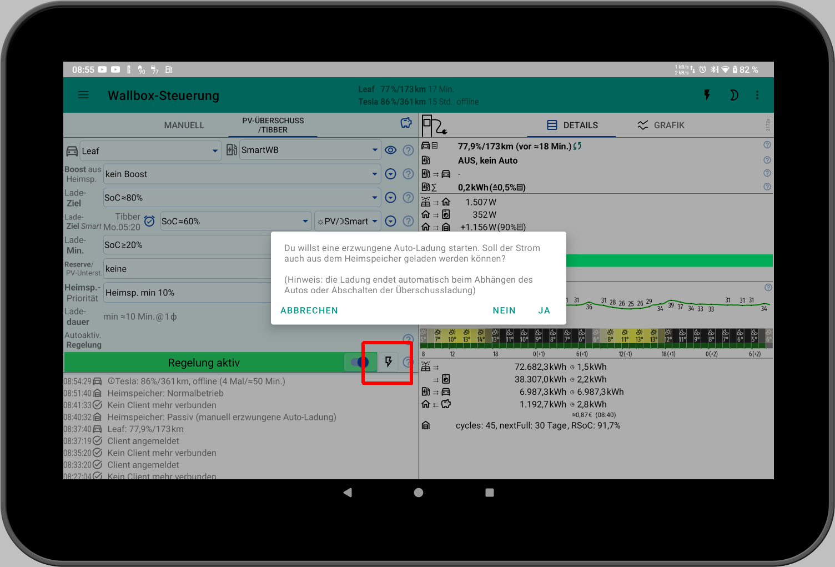Open the three-dot overflow menu

[x=757, y=95]
